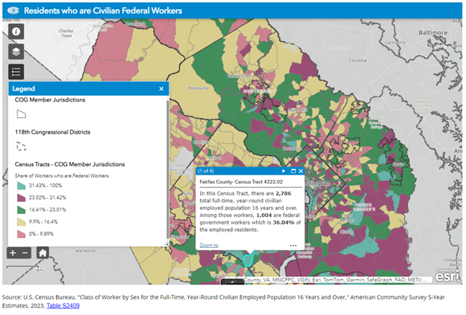Viewport: 466px width, 315px height.
Task: Close the Legend panel
Action: coord(161,89)
